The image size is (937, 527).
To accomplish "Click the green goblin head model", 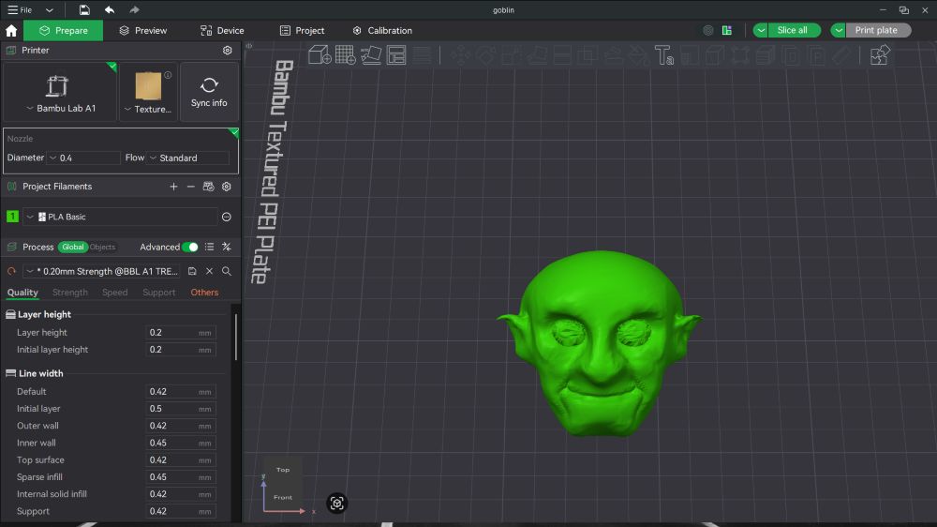I will tap(598, 344).
